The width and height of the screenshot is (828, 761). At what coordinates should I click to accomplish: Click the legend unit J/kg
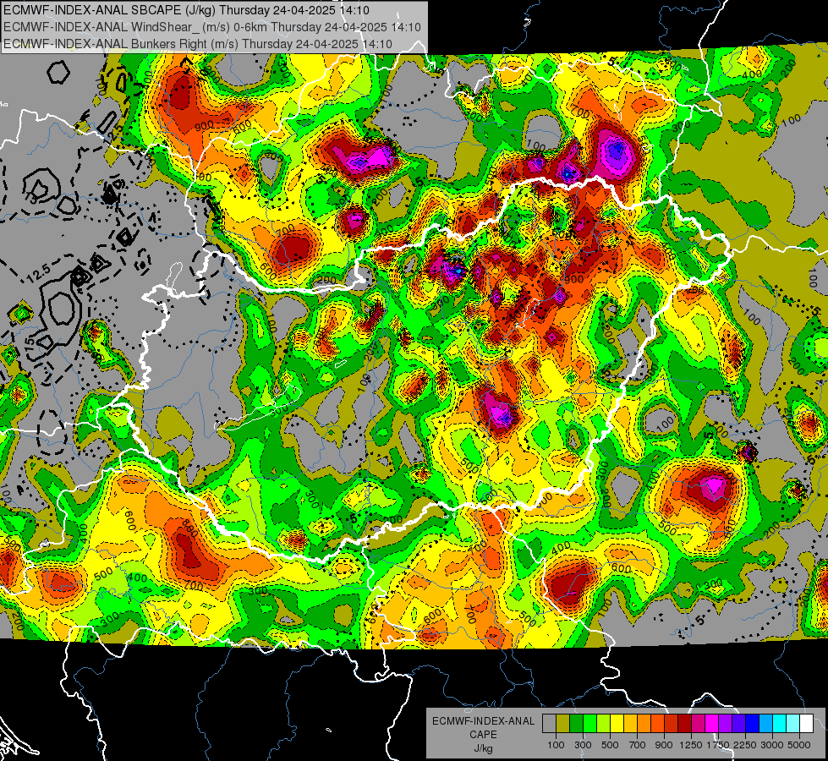point(483,748)
